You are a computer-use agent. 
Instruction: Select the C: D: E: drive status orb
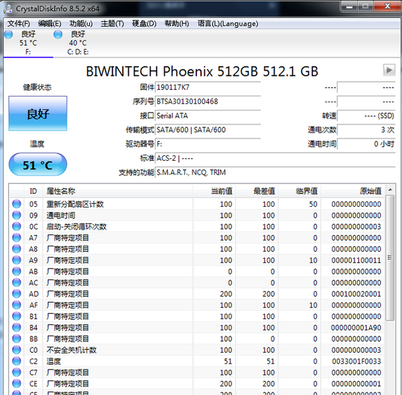click(57, 35)
